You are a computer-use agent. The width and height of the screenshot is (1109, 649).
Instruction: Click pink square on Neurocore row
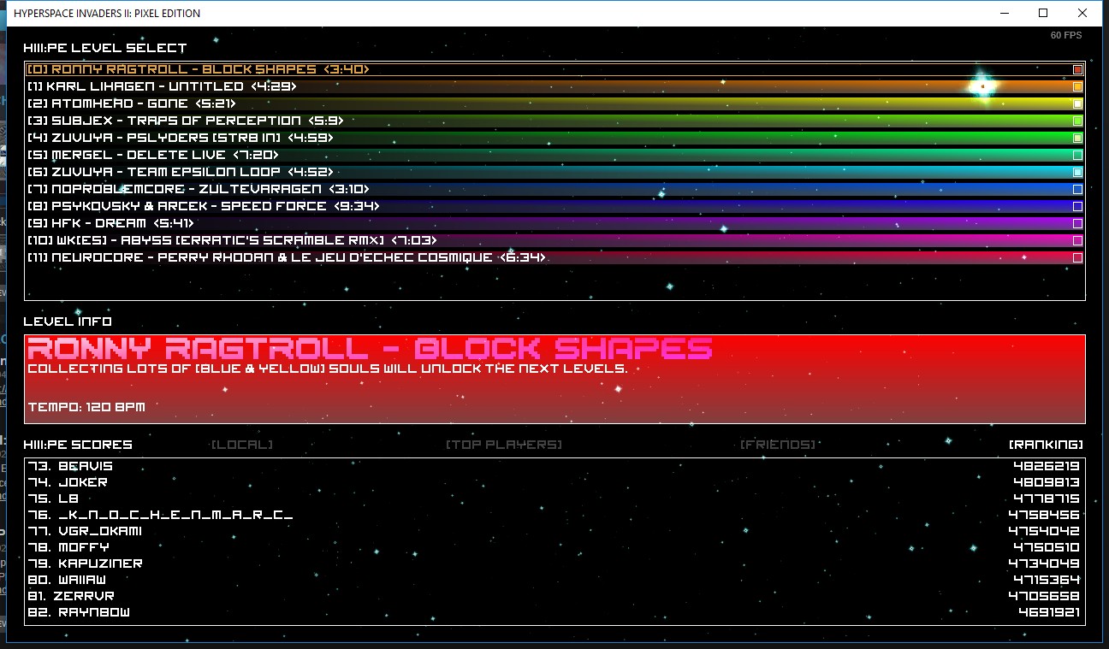pos(1077,257)
